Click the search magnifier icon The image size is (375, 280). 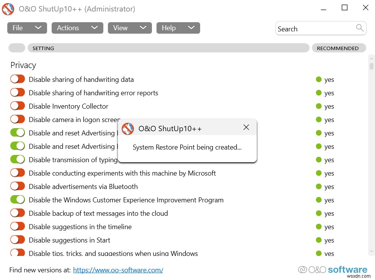click(359, 28)
